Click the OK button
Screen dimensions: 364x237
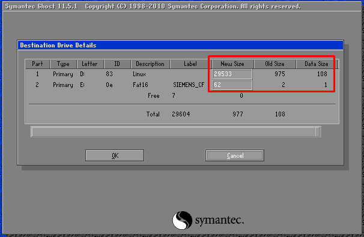pos(115,155)
